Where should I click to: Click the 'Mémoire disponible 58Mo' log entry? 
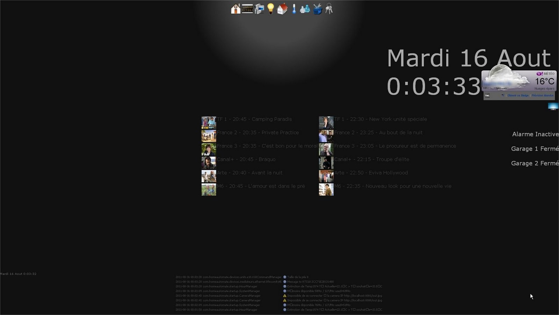tap(319, 291)
